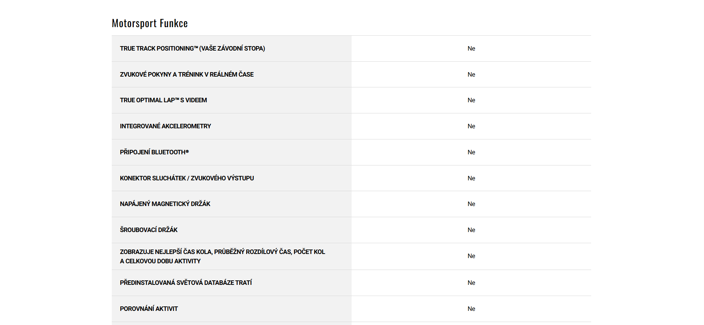Click the Ne value for Konektor sluchátek

[x=471, y=178]
